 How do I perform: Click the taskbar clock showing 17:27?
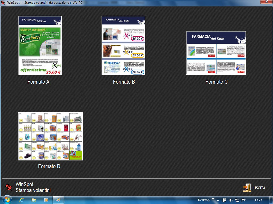258,200
